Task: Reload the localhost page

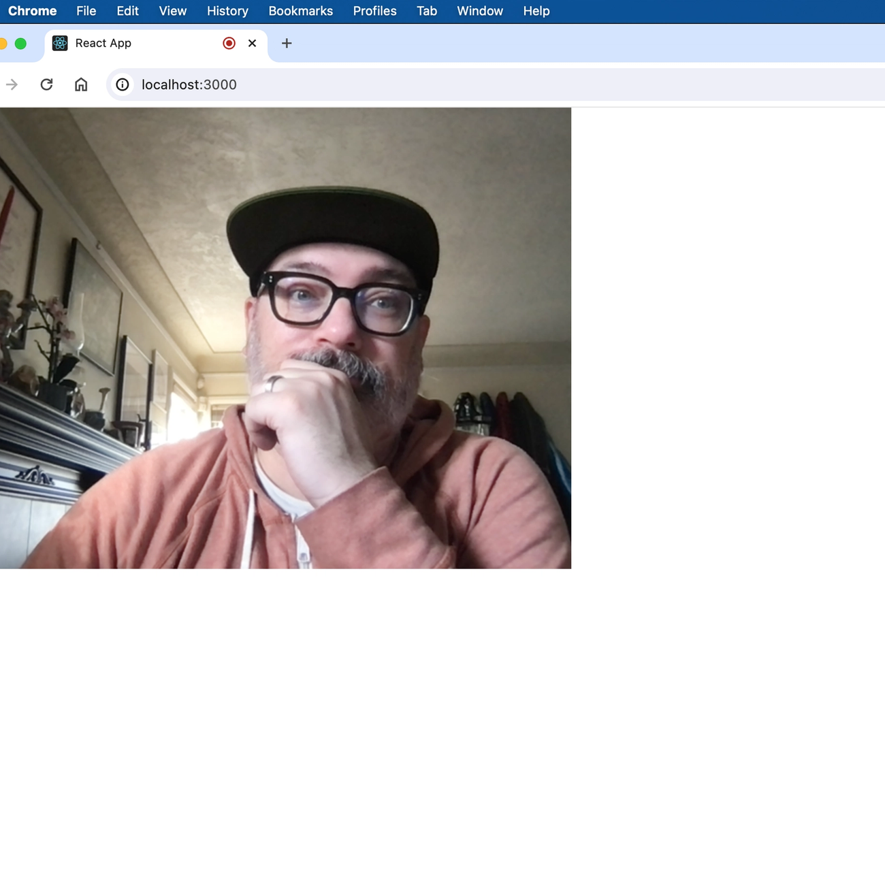Action: coord(46,84)
